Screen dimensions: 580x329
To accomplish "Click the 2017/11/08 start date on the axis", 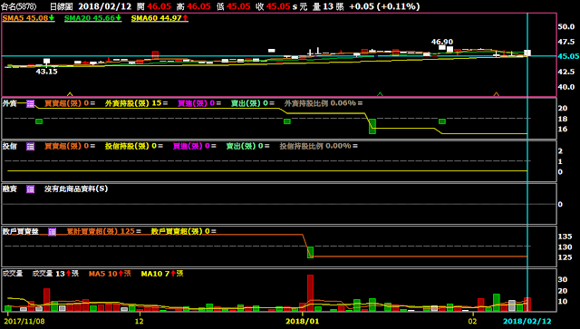I will (24, 321).
